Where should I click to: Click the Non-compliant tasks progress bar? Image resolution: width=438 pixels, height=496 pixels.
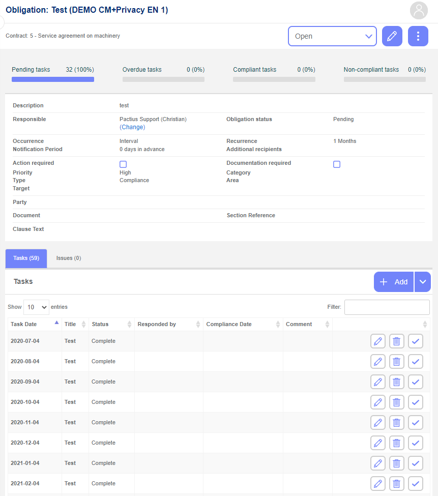(385, 79)
